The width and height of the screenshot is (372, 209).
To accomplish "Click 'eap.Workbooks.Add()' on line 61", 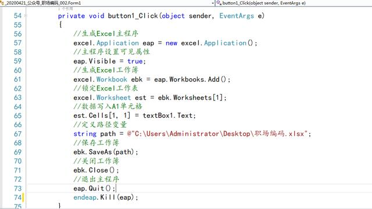I will point(191,80).
